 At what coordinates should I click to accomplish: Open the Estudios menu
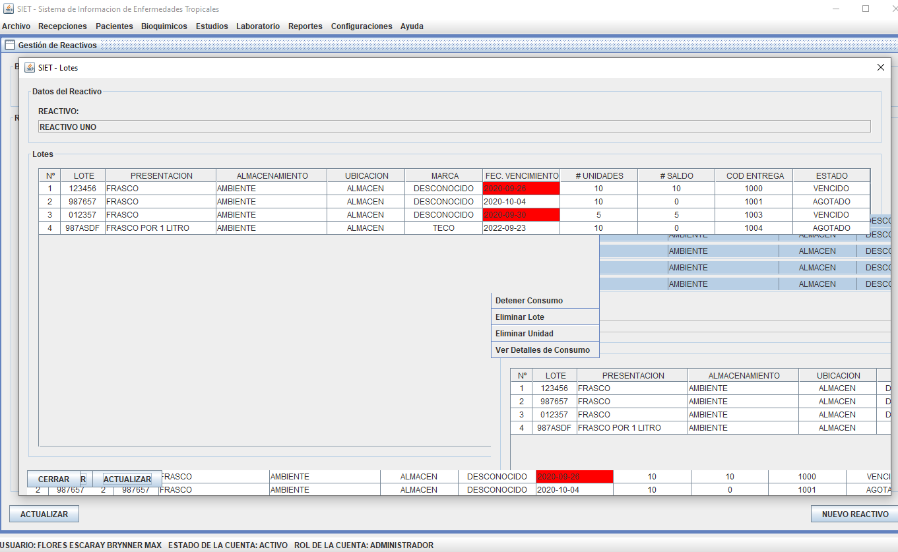click(212, 26)
